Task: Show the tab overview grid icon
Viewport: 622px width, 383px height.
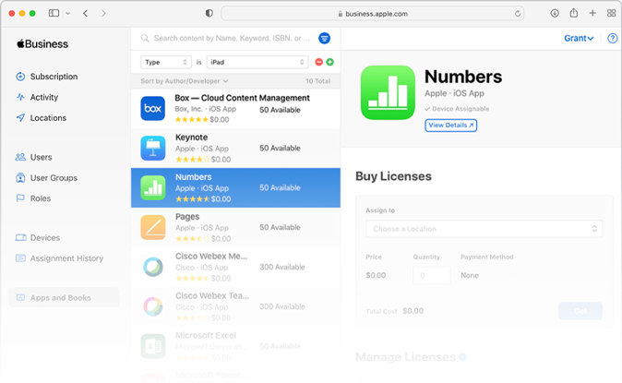Action: point(611,13)
